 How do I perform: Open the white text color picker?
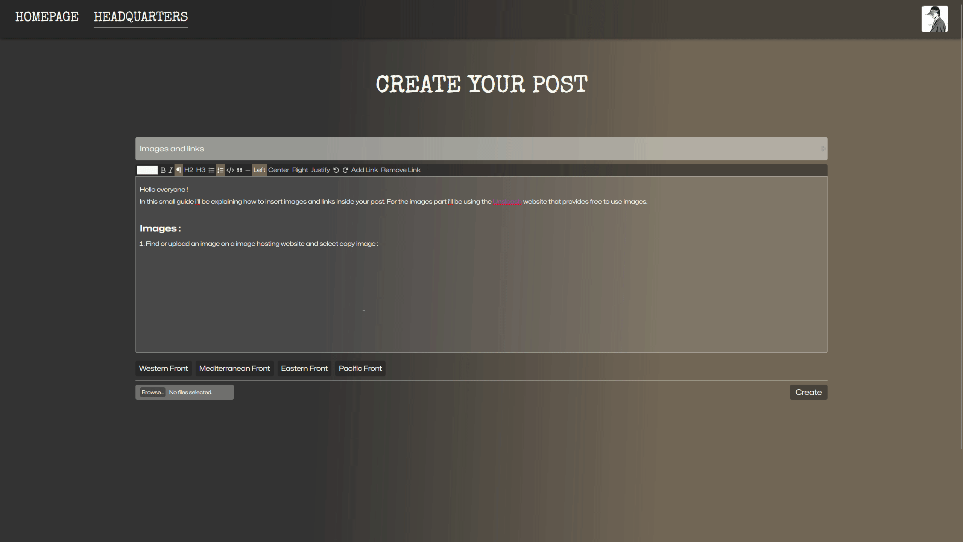(147, 170)
